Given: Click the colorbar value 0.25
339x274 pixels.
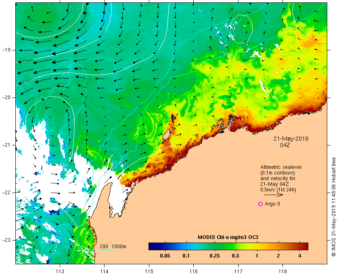Looking at the screenshot, I should [215, 256].
